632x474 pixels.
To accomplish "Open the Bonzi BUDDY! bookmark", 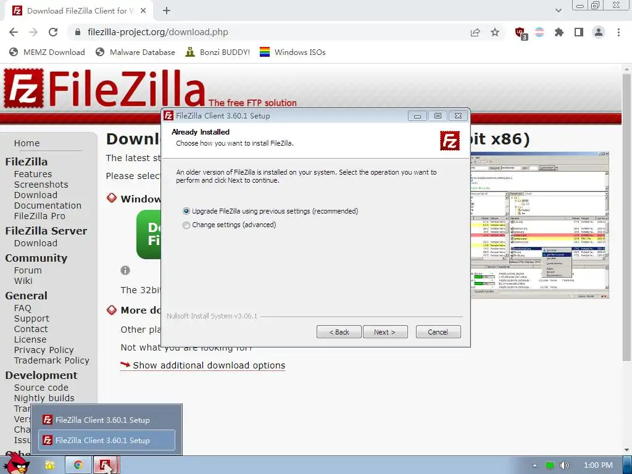I will tap(218, 52).
